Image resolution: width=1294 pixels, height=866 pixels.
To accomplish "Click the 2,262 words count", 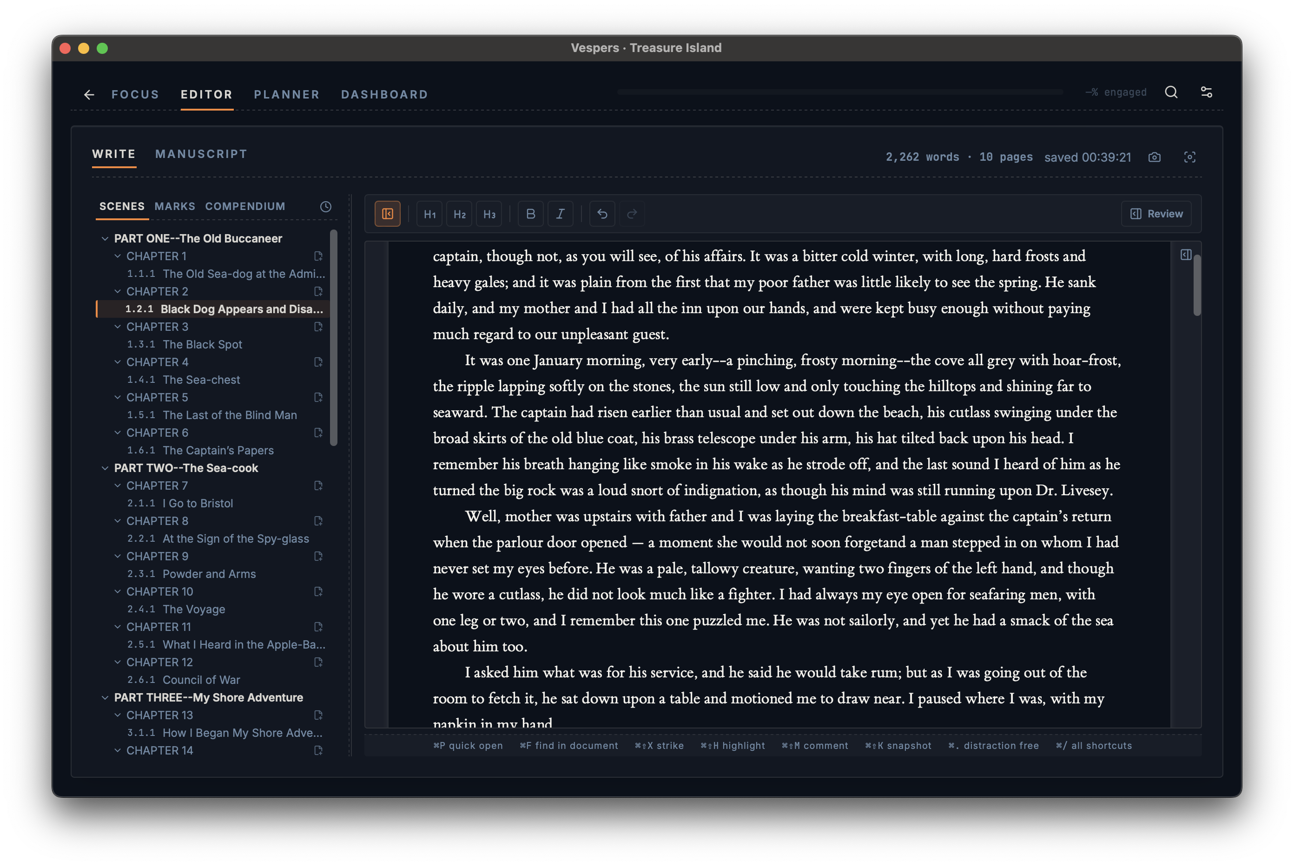I will click(x=923, y=157).
